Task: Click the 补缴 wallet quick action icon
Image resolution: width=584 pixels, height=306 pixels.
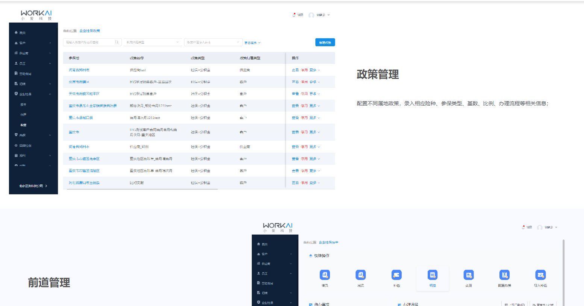Action: (396, 275)
